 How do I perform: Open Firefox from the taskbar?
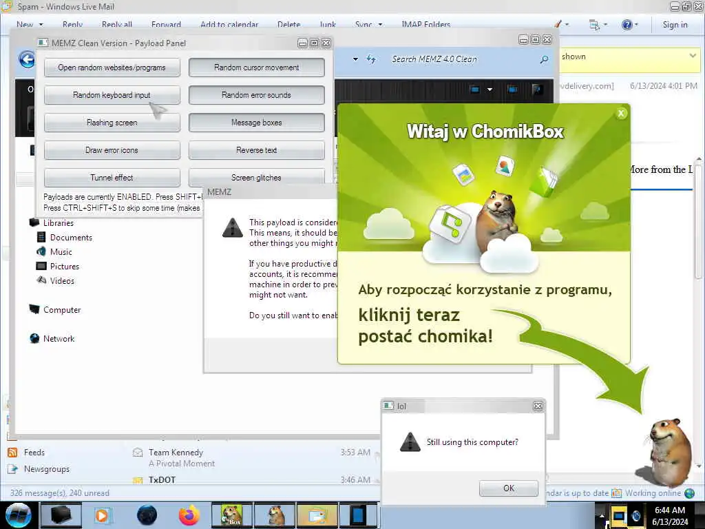pyautogui.click(x=189, y=515)
